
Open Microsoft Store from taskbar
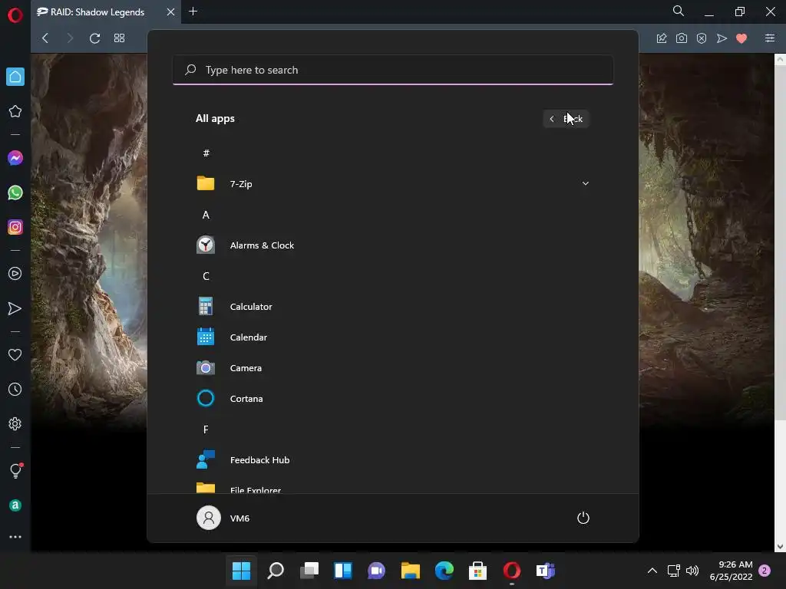[477, 571]
